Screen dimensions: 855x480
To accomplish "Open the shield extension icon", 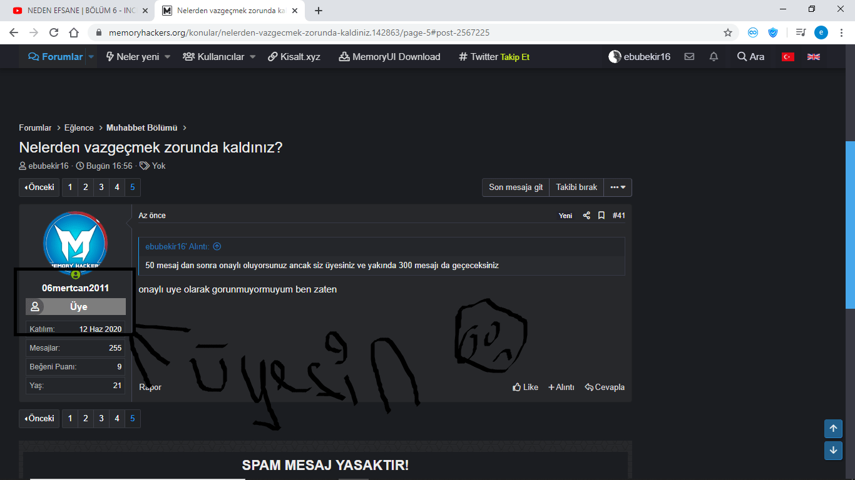I will click(773, 32).
